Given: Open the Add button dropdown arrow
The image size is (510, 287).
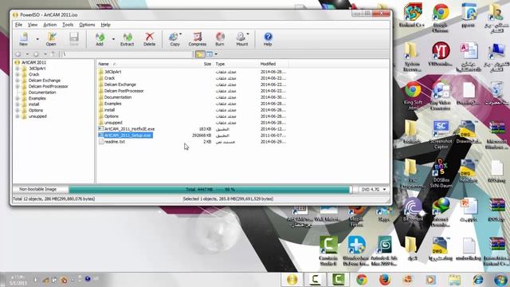Looking at the screenshot, I should (x=113, y=39).
